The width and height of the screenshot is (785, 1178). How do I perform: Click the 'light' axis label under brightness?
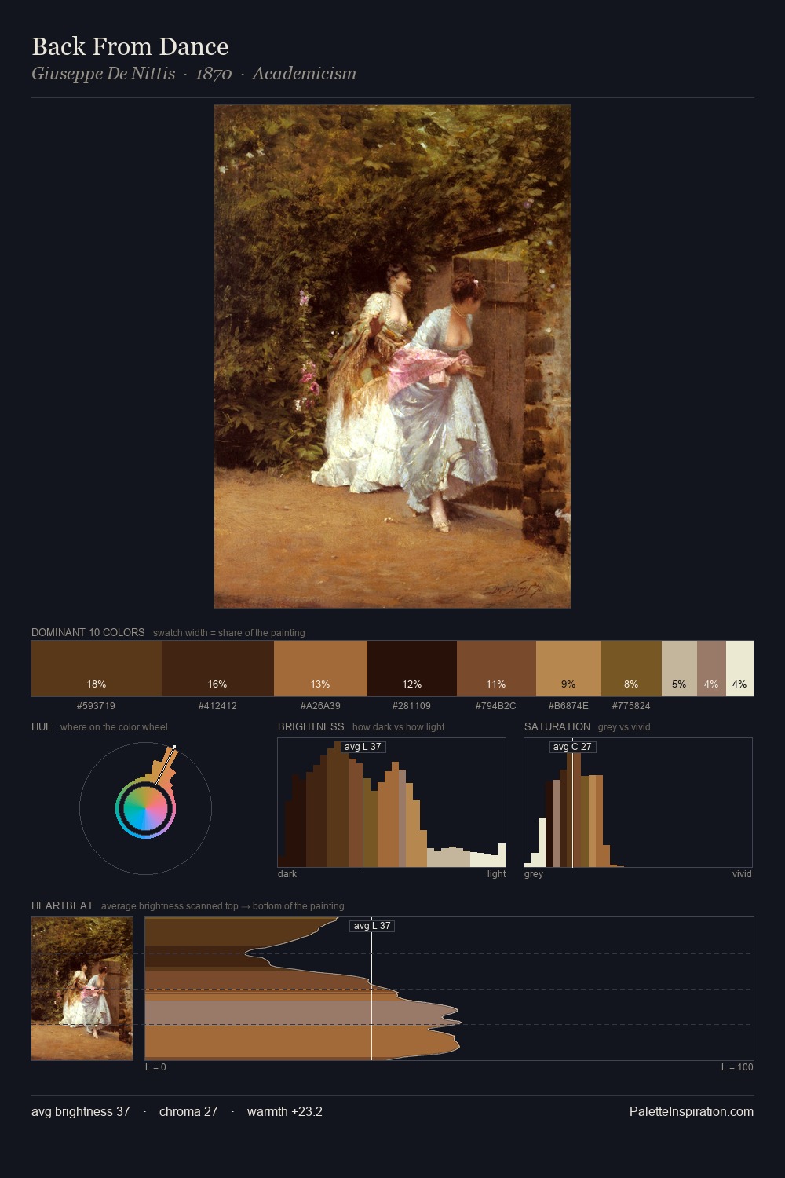[x=496, y=873]
